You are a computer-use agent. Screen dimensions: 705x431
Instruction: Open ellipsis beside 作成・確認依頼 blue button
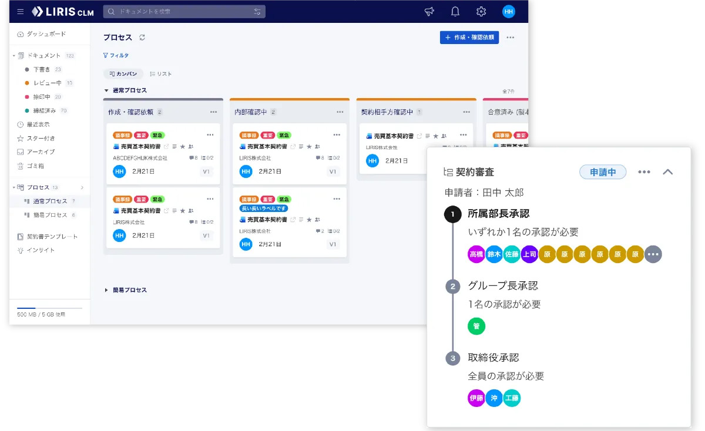(x=511, y=37)
